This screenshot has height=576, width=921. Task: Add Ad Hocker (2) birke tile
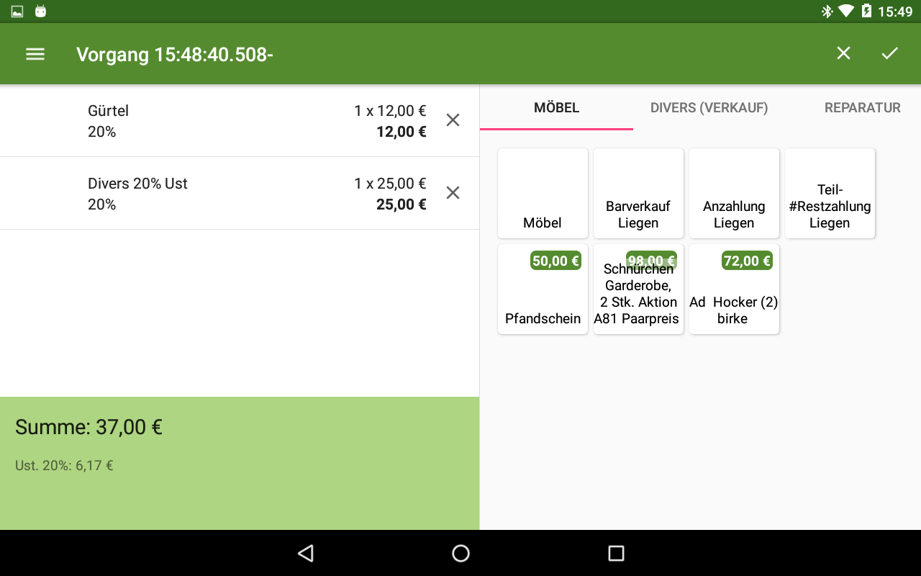734,289
